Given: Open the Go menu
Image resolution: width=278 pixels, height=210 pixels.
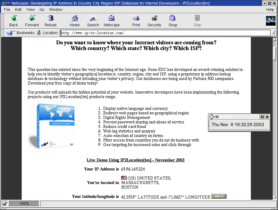Looking at the screenshot, I should 42,10.
